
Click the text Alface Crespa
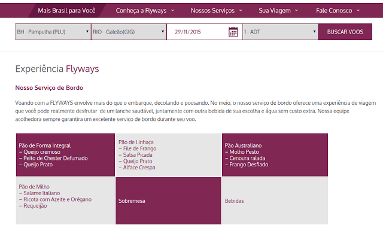pos(139,168)
